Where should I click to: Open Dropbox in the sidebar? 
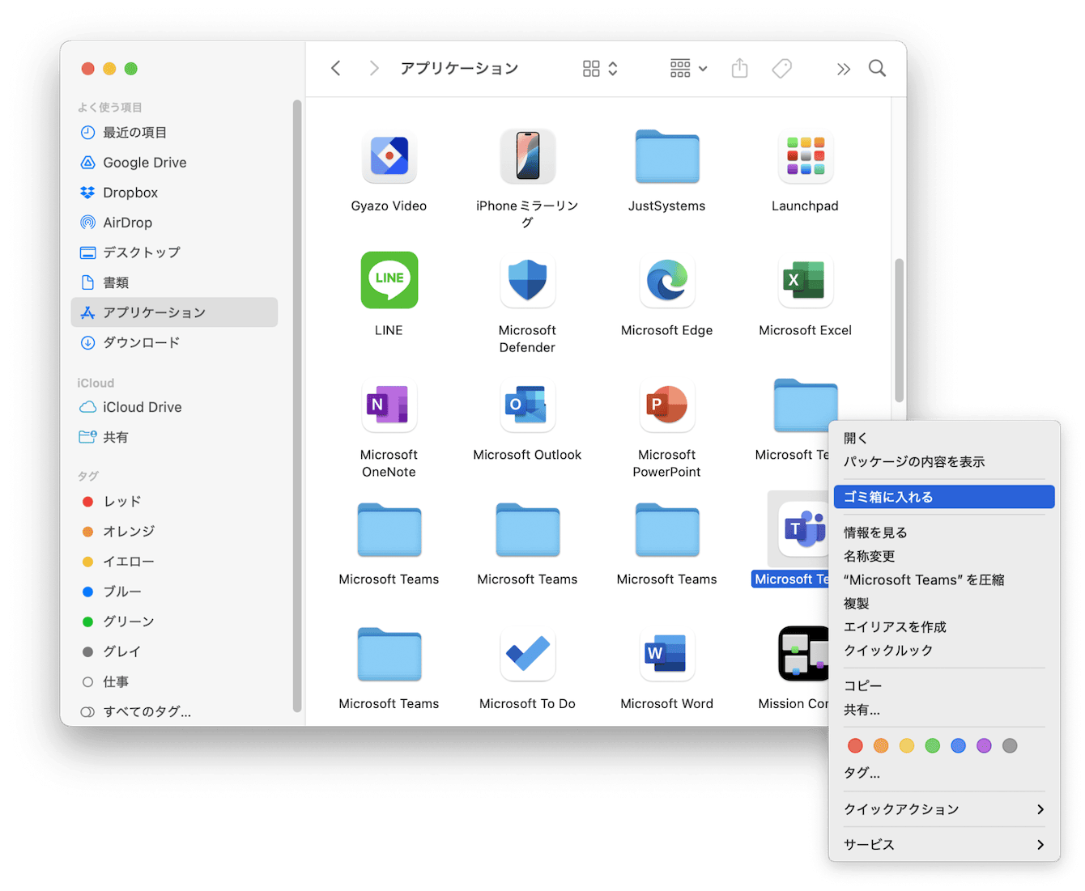pyautogui.click(x=174, y=193)
